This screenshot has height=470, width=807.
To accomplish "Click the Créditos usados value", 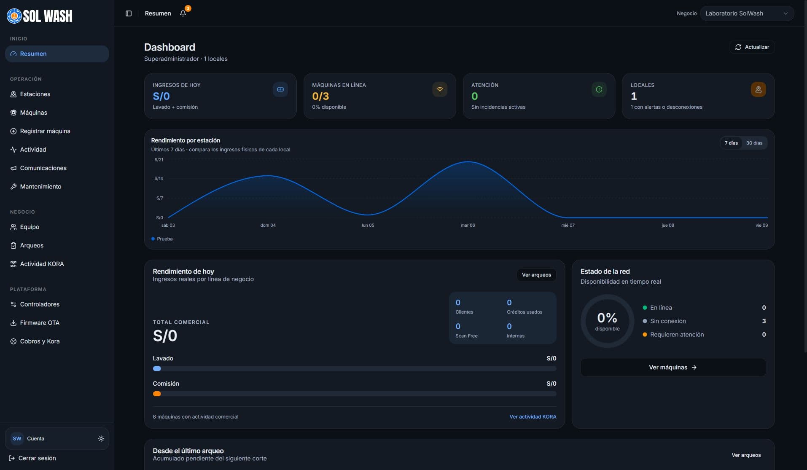I will point(509,303).
